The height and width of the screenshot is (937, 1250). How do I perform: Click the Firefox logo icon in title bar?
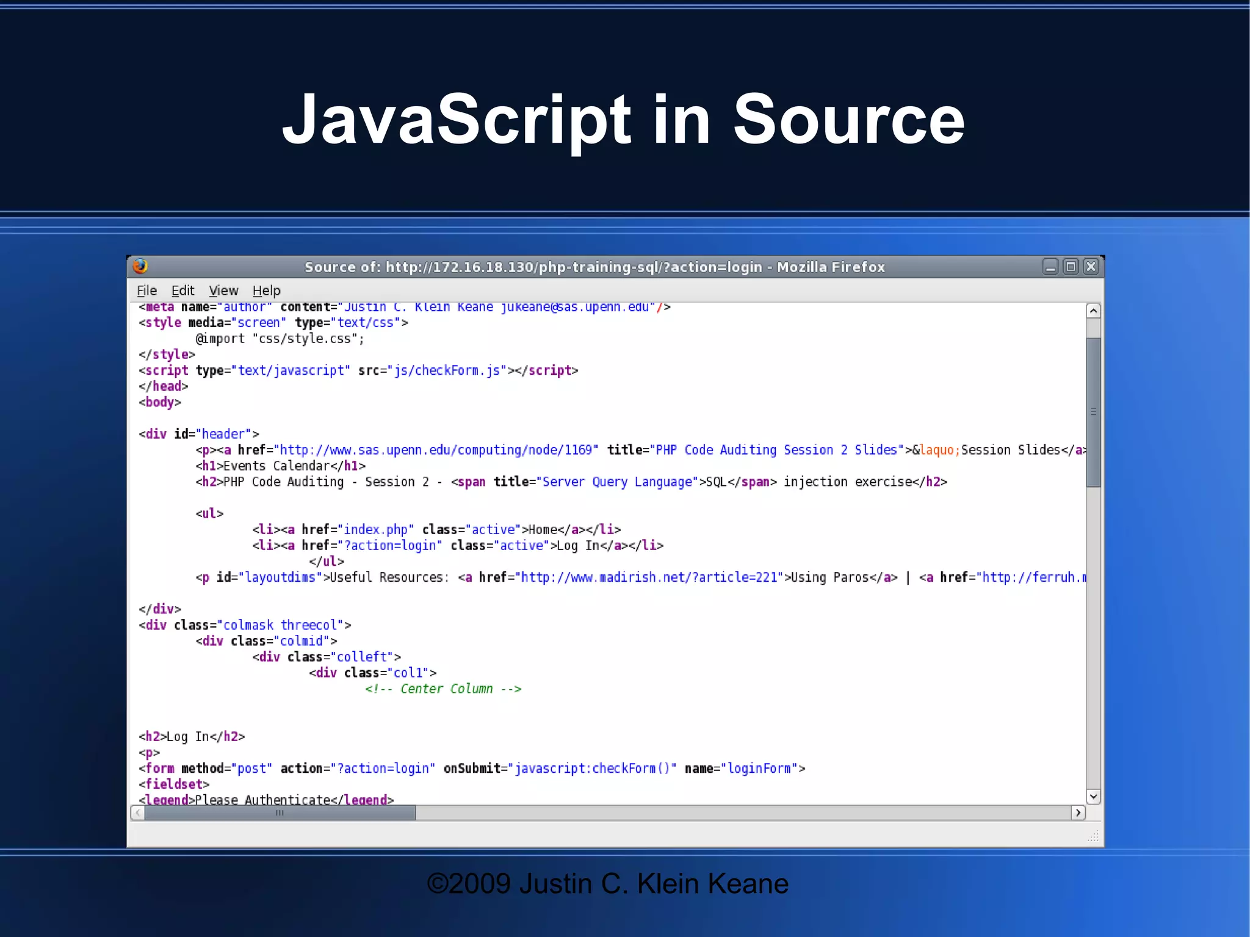[x=140, y=266]
